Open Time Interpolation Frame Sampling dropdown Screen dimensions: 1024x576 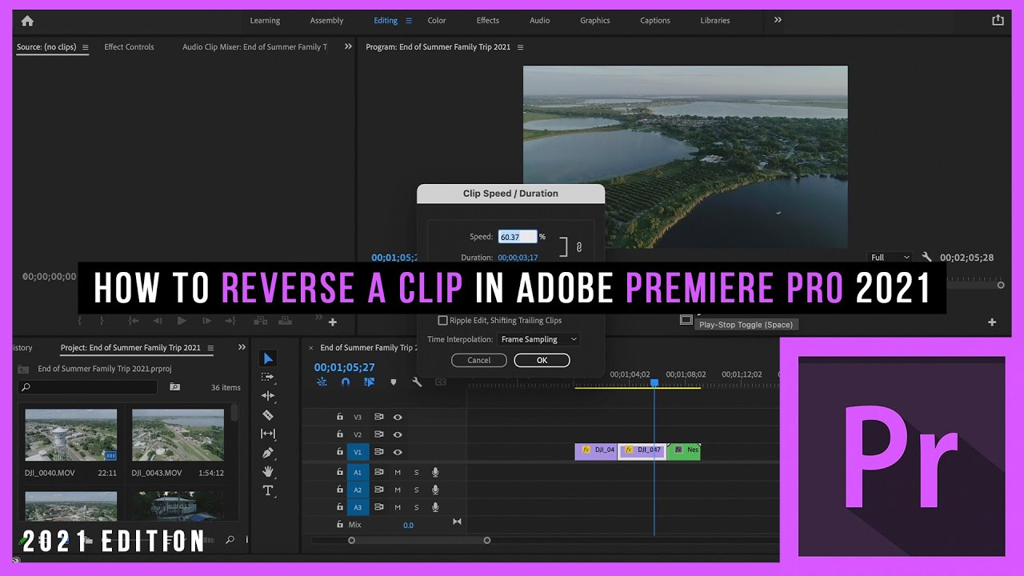[x=538, y=339]
